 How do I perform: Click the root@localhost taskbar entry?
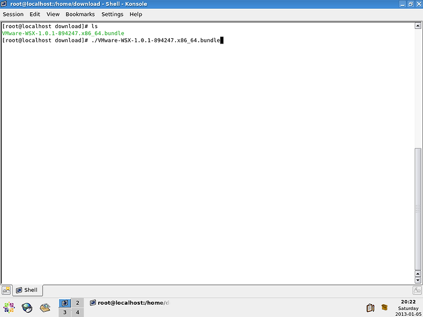(129, 303)
